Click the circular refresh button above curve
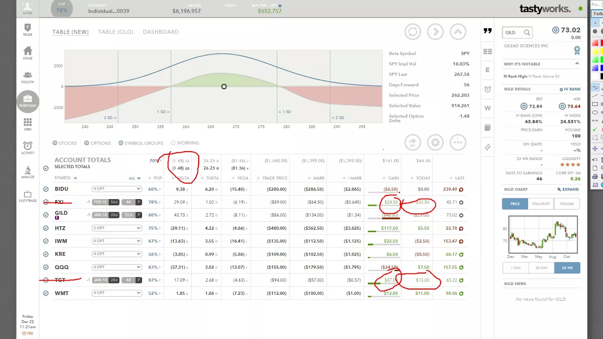Viewport: 603px width, 339px height. (x=413, y=32)
